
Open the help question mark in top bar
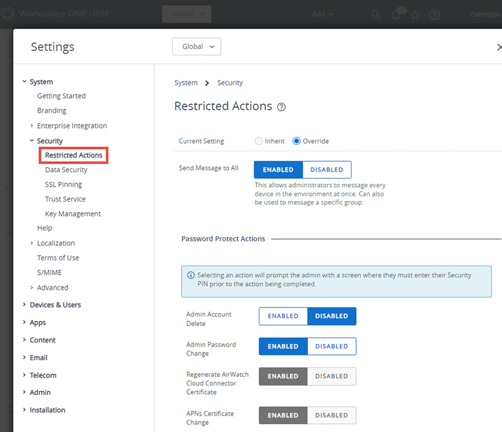(x=435, y=14)
